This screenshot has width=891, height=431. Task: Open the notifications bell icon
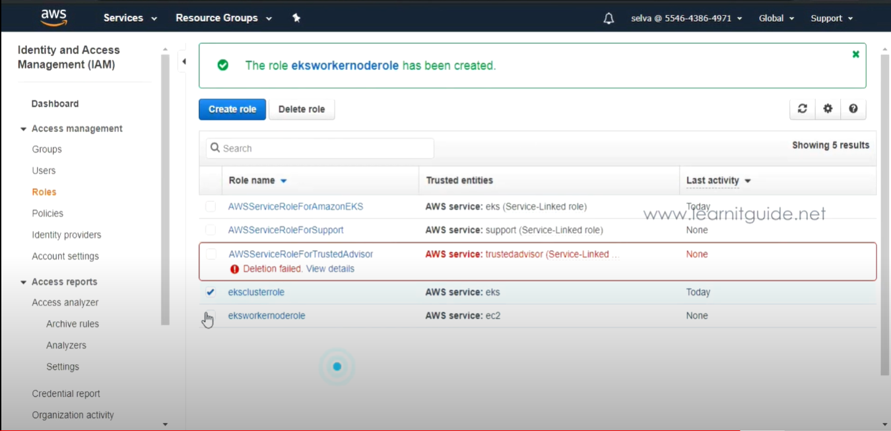[609, 18]
